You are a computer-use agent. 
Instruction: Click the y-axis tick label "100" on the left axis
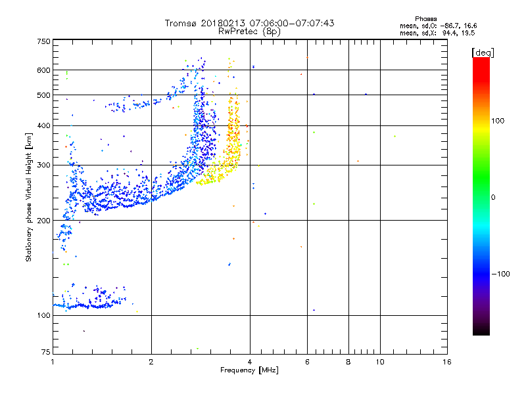point(43,316)
